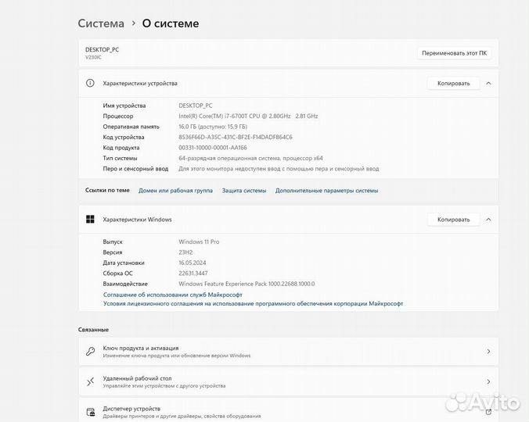
Task: Click product code 00331-10000-00001-AA166
Action: click(213, 148)
